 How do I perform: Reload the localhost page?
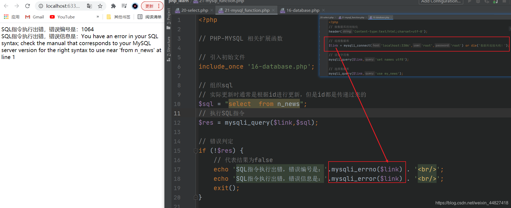(27, 6)
